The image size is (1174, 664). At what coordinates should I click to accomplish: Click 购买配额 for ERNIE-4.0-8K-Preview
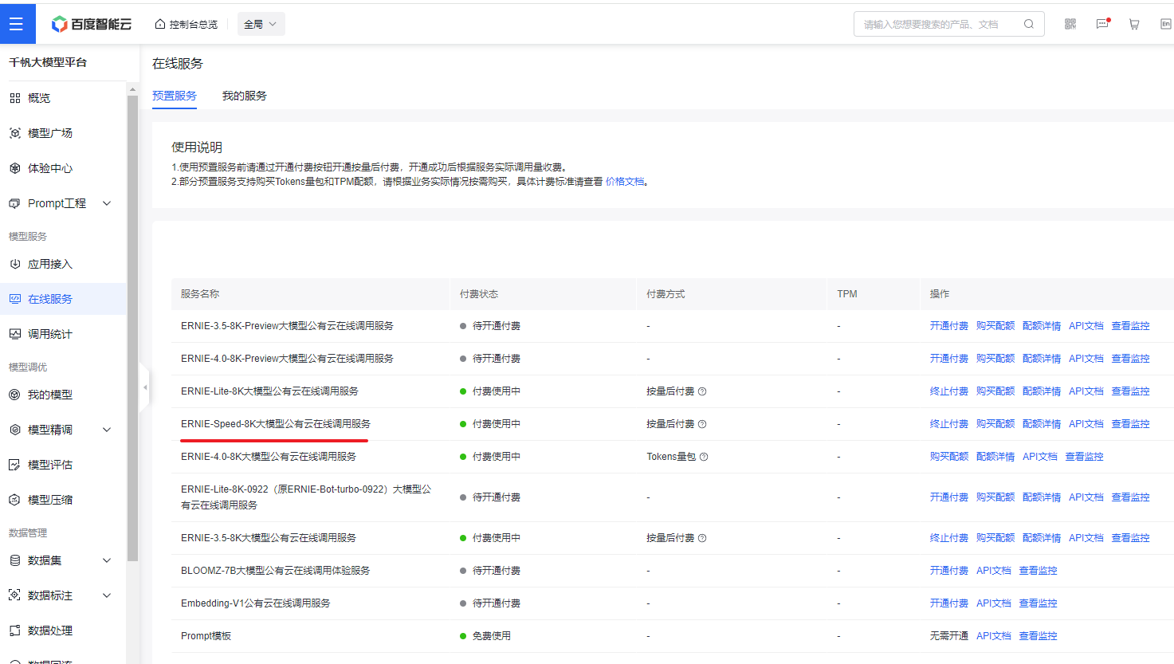995,359
